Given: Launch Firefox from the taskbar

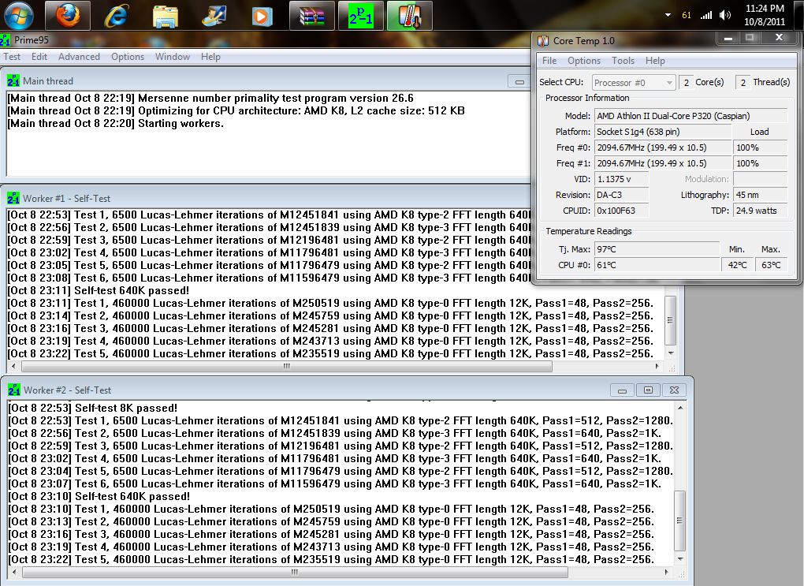Looking at the screenshot, I should tap(68, 16).
